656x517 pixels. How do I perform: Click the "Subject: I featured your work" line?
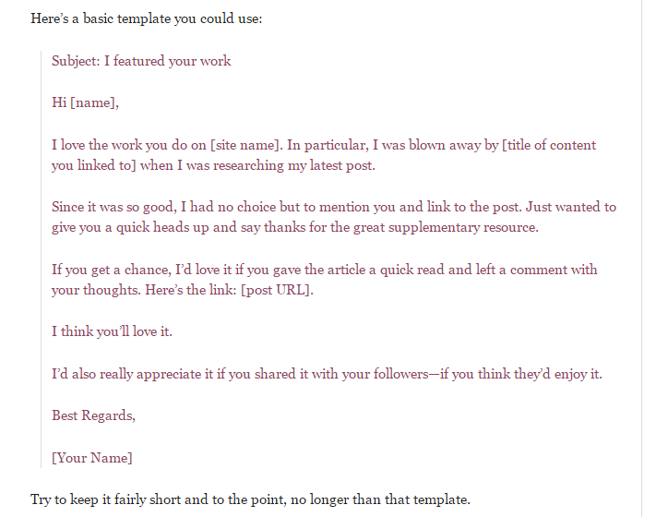pos(141,61)
